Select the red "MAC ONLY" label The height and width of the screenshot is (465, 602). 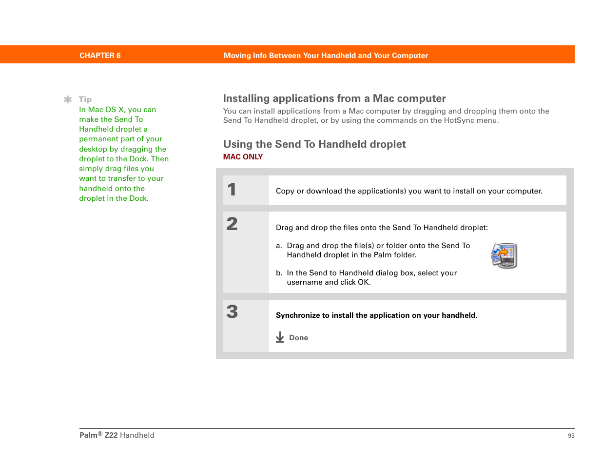point(243,157)
